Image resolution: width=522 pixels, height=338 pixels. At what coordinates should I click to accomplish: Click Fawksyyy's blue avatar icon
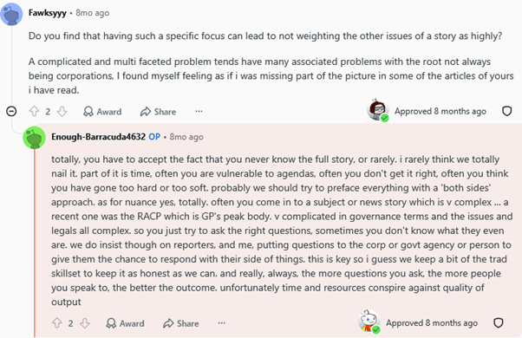point(11,14)
